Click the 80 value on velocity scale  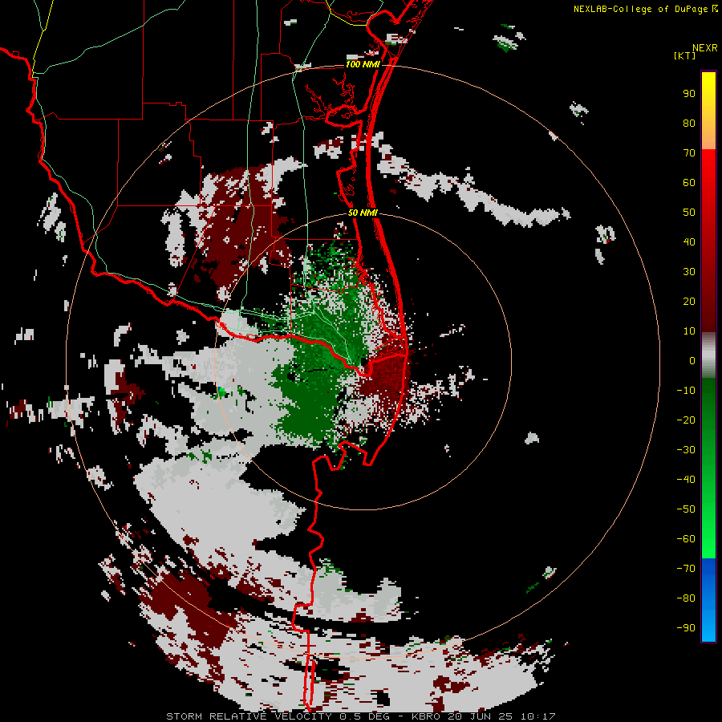point(689,124)
